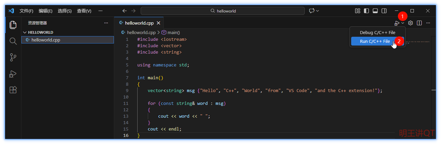Maximize the VS Code window
This screenshot has height=144, width=441.
pyautogui.click(x=412, y=11)
